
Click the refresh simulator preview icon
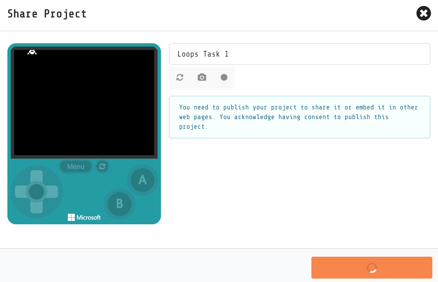179,77
